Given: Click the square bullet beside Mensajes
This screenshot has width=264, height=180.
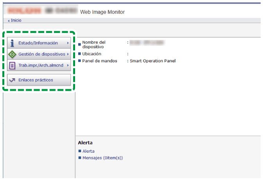Looking at the screenshot, I should (x=80, y=158).
